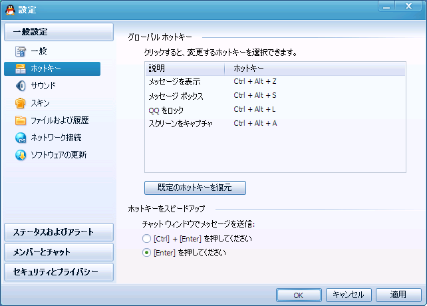The height and width of the screenshot is (306, 427).
Task: Confirm settings with the OK button
Action: [x=299, y=295]
